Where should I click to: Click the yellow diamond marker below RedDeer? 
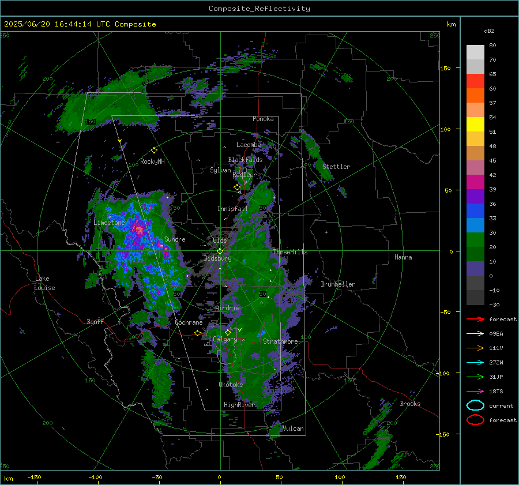click(x=237, y=187)
